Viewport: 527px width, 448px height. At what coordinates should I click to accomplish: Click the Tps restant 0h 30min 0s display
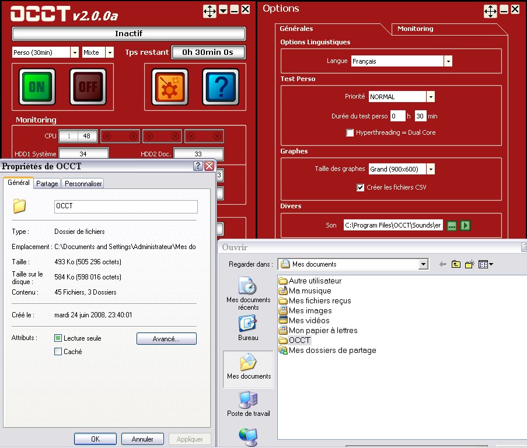click(208, 52)
